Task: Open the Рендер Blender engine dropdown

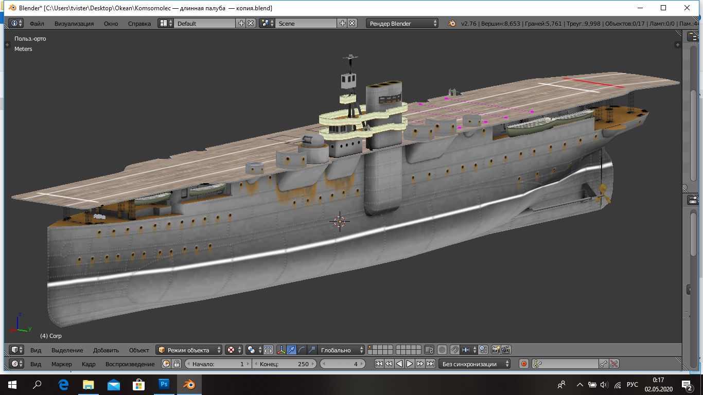Action: [x=402, y=24]
